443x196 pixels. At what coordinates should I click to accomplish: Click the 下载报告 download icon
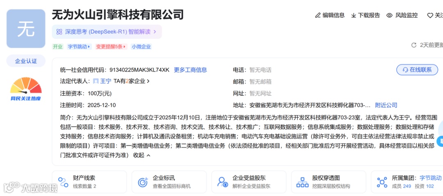pos(354,15)
